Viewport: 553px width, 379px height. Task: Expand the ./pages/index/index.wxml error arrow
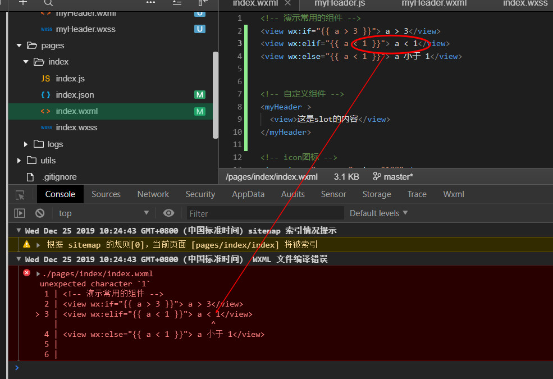point(38,273)
